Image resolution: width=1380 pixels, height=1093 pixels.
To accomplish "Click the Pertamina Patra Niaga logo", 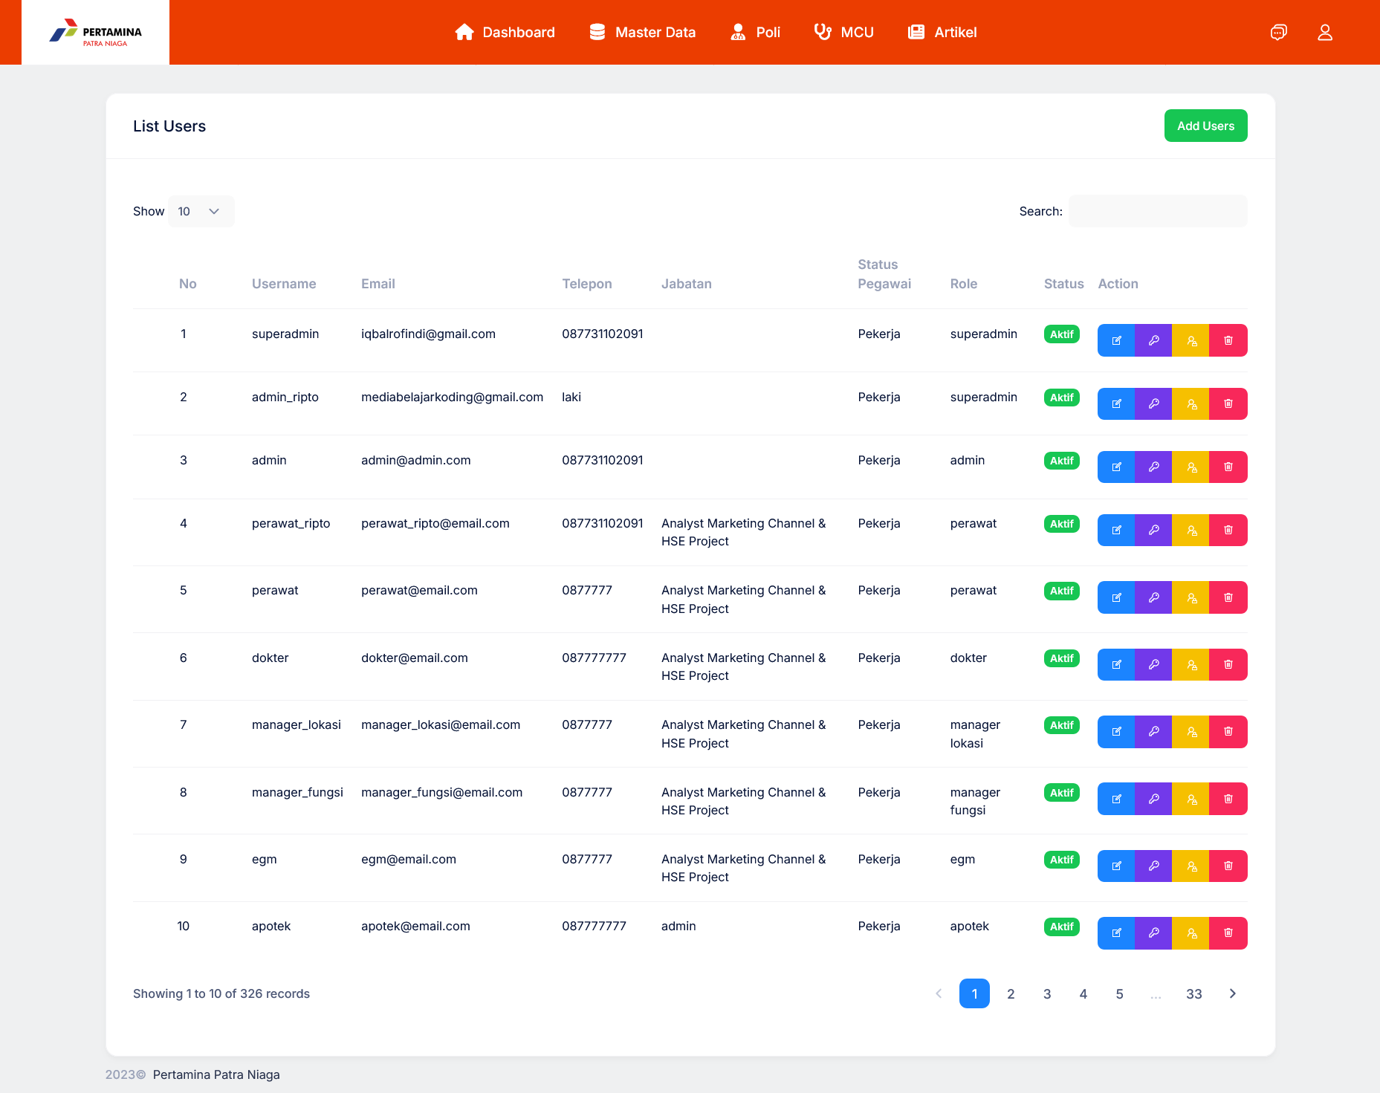I will point(95,32).
